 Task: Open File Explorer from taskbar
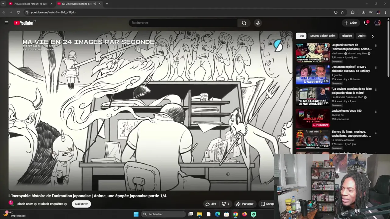coord(200,214)
